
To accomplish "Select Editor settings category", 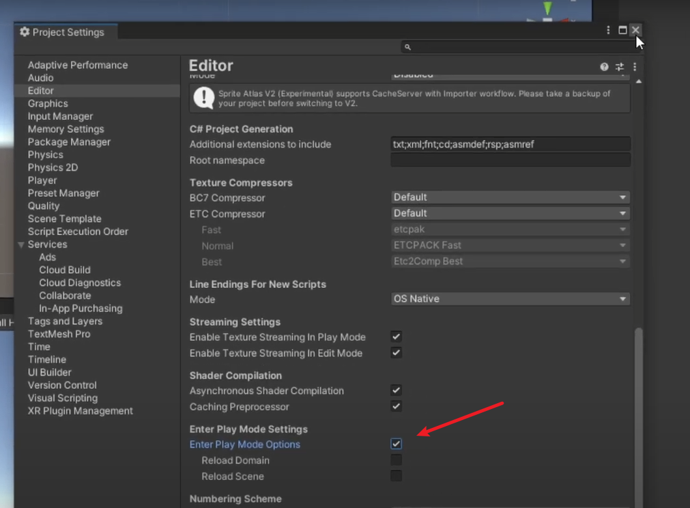I will pos(40,91).
